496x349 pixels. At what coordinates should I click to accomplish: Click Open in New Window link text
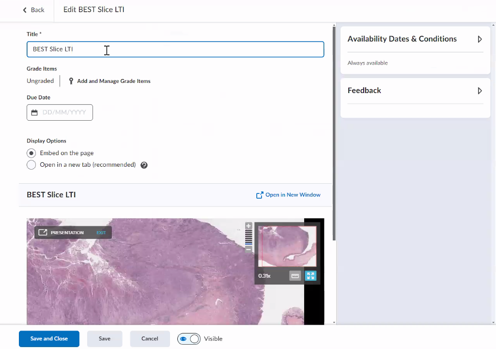pyautogui.click(x=293, y=195)
